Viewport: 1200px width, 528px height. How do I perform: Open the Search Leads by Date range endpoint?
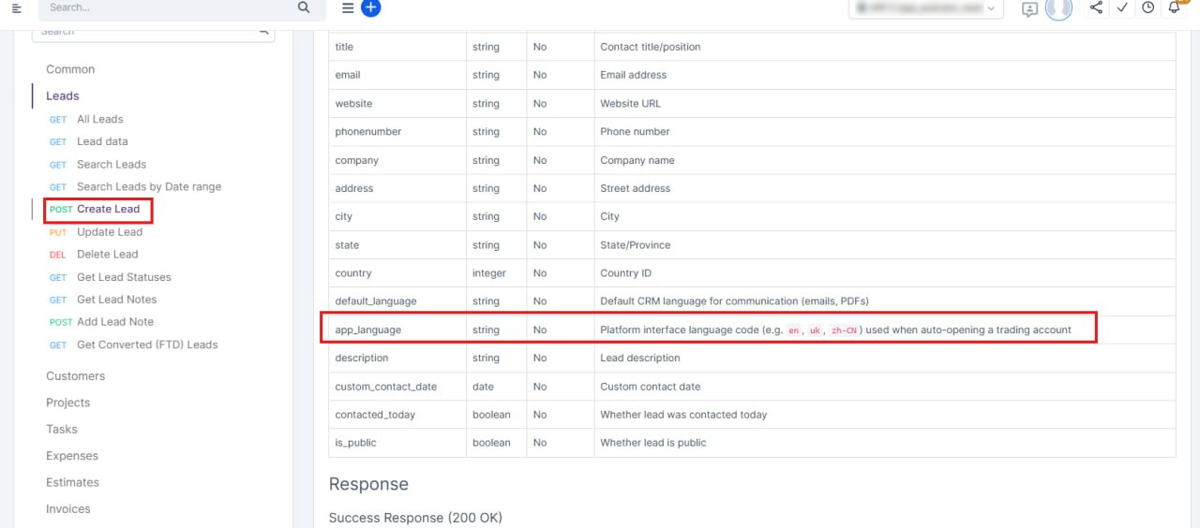tap(148, 186)
